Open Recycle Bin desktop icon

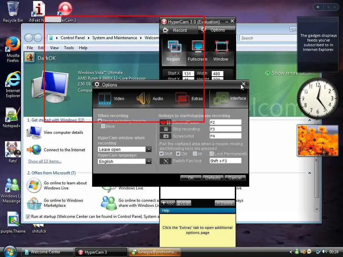point(13,12)
